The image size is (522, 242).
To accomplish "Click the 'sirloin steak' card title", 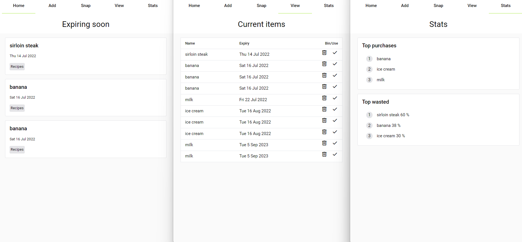I will (24, 46).
